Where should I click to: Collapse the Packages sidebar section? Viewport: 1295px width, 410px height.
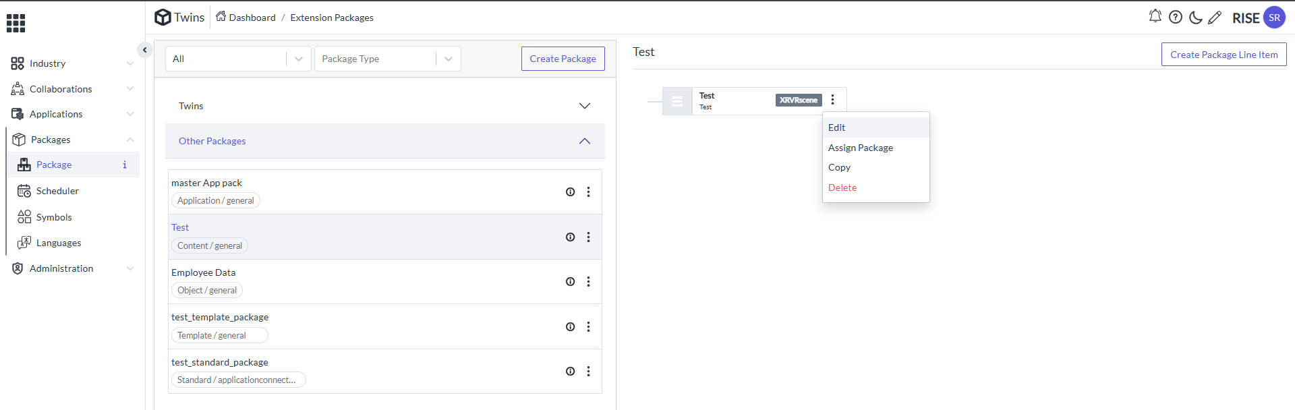[x=130, y=140]
